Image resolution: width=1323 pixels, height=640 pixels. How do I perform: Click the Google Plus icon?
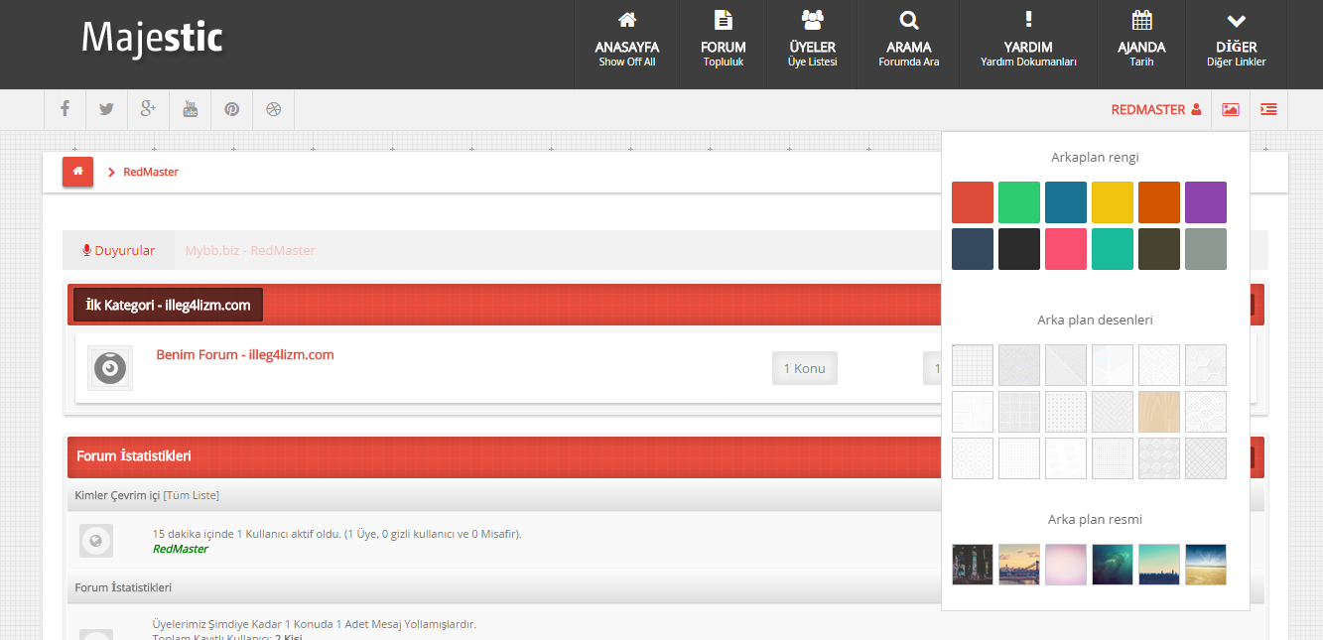point(148,109)
